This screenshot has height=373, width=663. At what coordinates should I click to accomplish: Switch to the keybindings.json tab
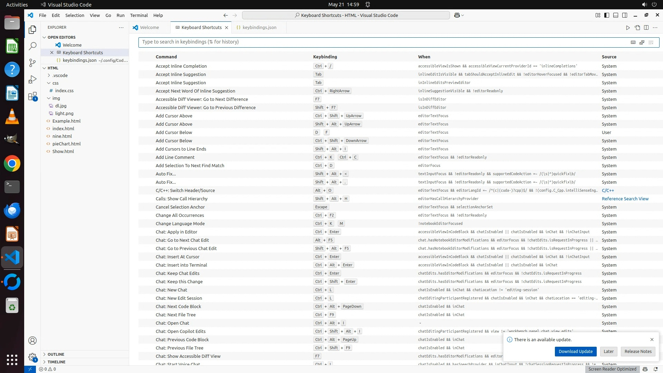(259, 28)
